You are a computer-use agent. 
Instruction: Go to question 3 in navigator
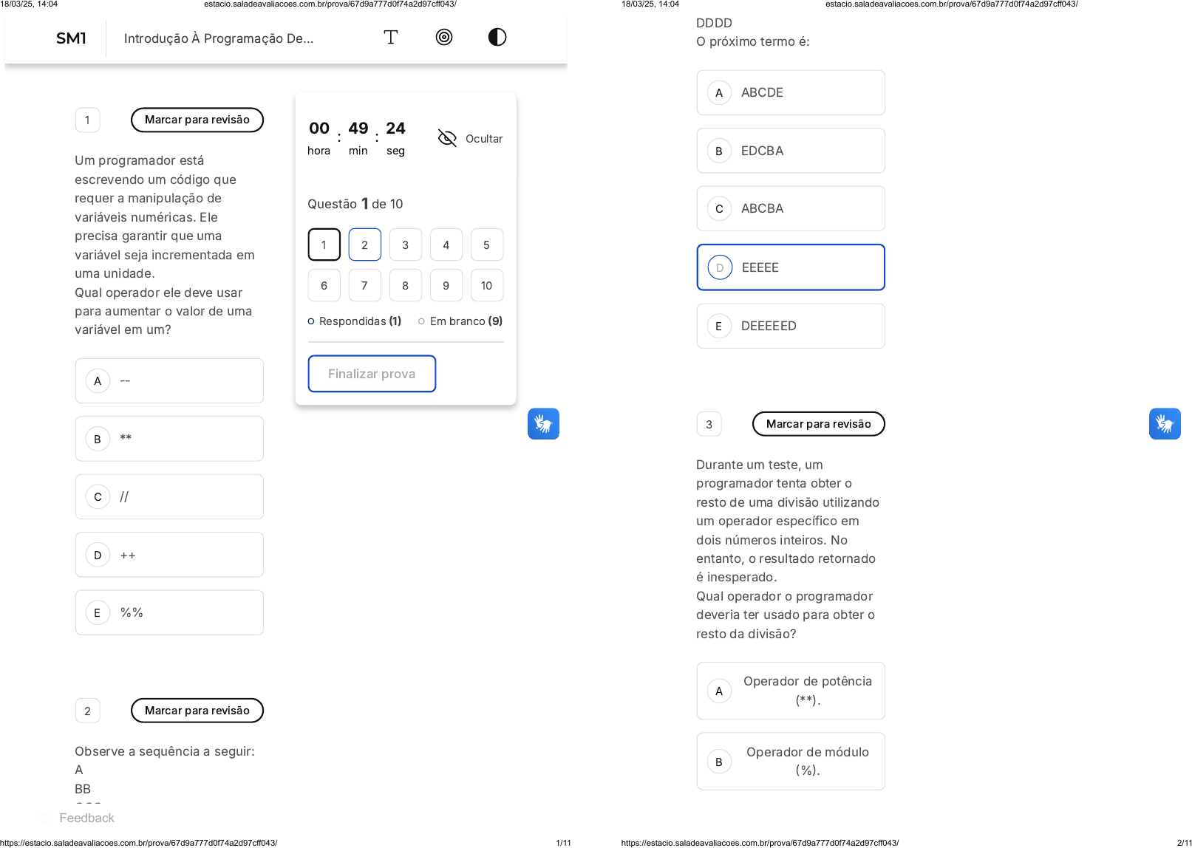[405, 245]
